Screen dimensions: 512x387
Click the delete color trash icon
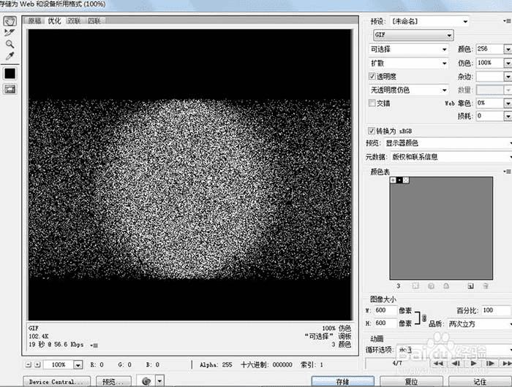pyautogui.click(x=486, y=286)
